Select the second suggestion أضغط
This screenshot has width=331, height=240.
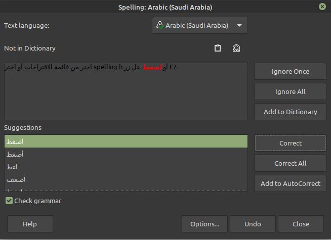pyautogui.click(x=126, y=154)
